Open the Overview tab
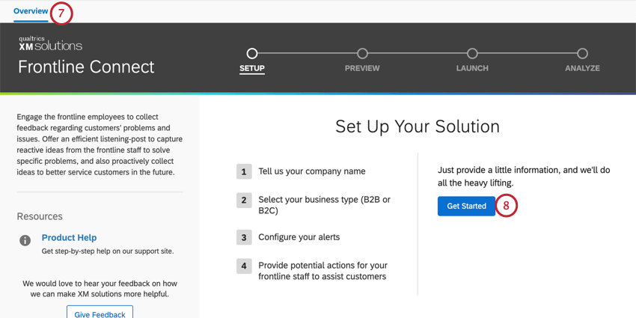The width and height of the screenshot is (636, 318). click(31, 11)
